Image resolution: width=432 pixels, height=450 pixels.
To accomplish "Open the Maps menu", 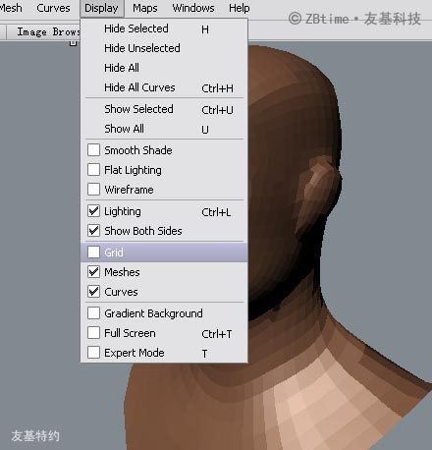I will click(x=145, y=8).
